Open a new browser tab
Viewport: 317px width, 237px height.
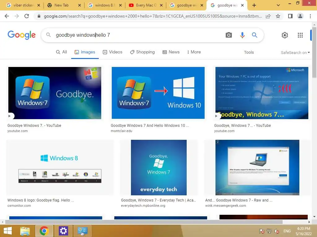coord(254,5)
